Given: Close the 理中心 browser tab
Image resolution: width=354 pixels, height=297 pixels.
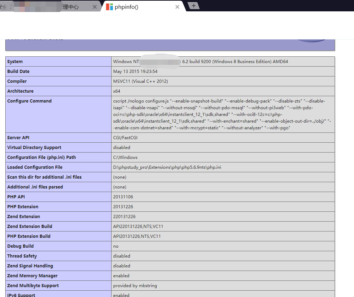Looking at the screenshot, I should point(95,7).
